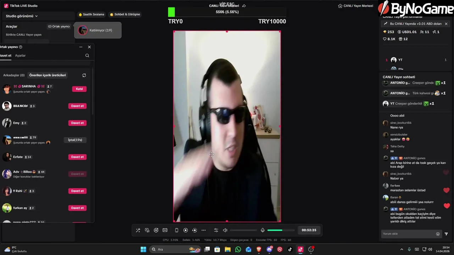
Task: Click the mobile phone view icon
Action: pyautogui.click(x=177, y=230)
